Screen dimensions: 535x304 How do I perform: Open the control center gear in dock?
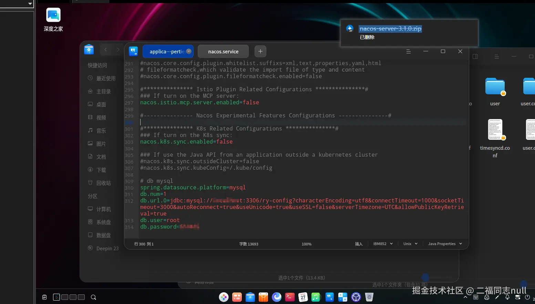356,297
